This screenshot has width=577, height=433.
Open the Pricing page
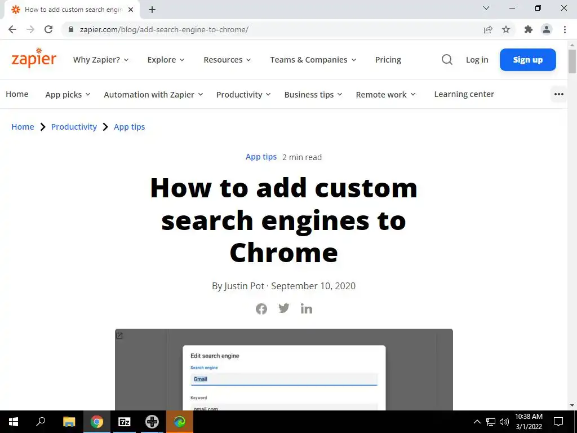pos(388,60)
